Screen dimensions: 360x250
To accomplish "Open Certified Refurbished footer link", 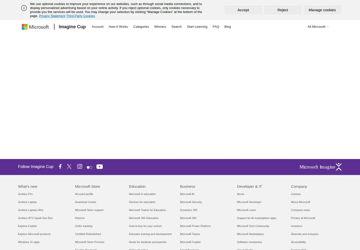I will tap(88, 234).
